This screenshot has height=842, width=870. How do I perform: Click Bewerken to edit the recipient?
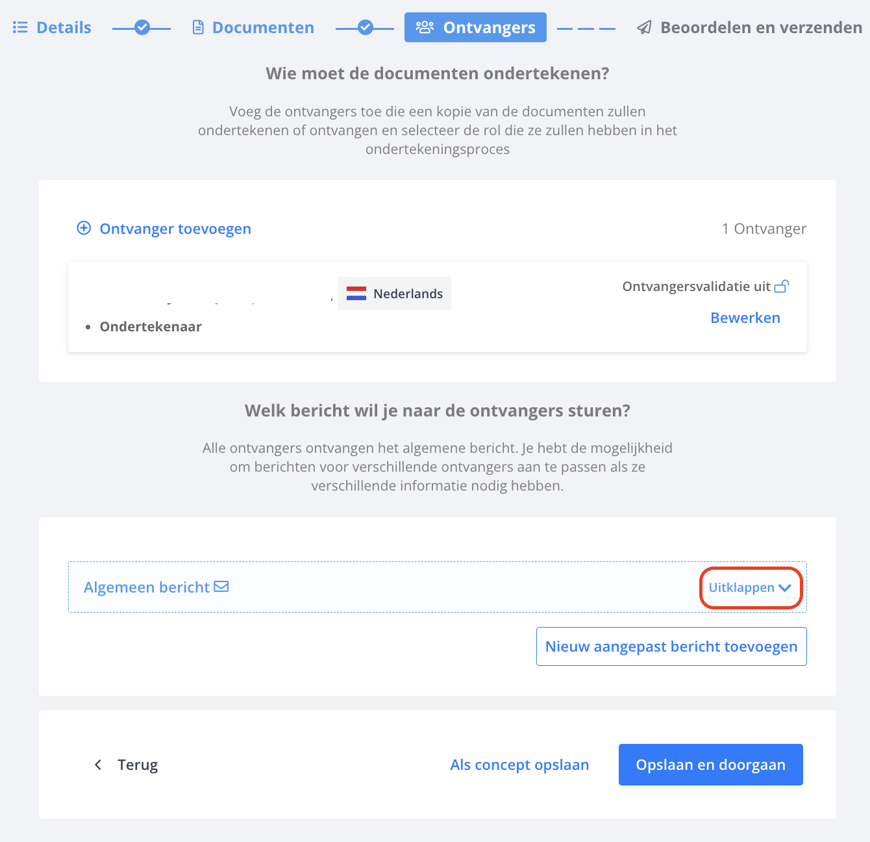[745, 318]
